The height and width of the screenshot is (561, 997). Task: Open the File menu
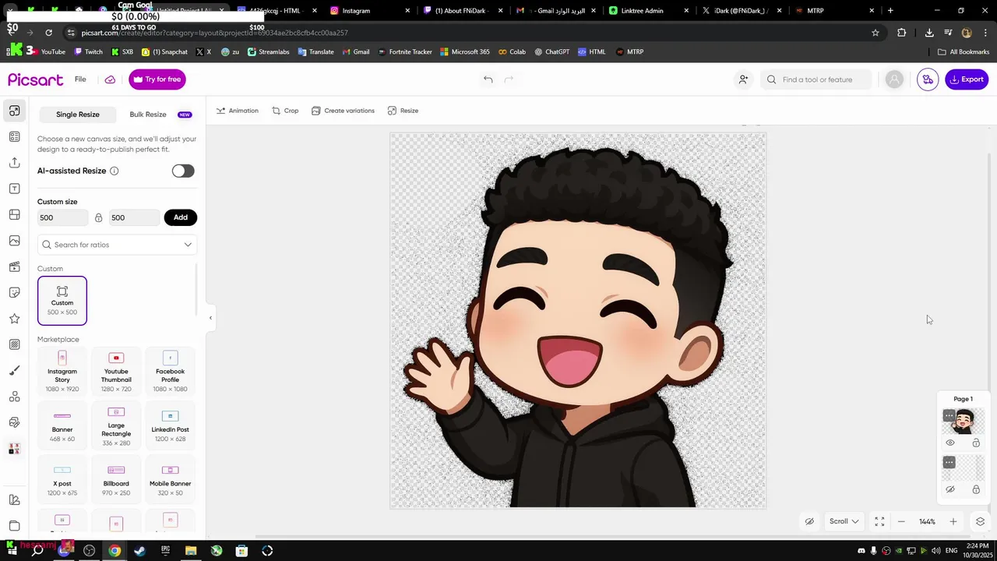[x=80, y=79]
